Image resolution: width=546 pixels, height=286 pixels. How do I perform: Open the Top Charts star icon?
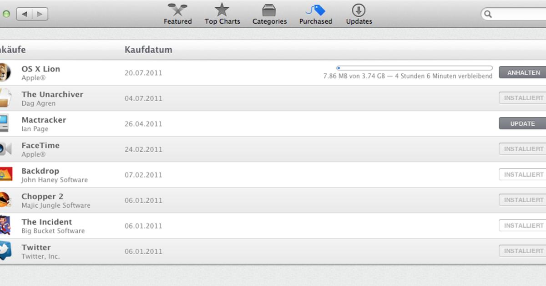point(222,10)
